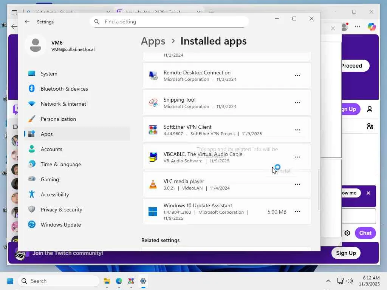The height and width of the screenshot is (290, 387).
Task: Open Twitch chat settings gear
Action: click(347, 233)
